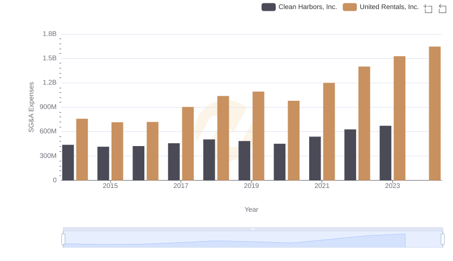Image resolution: width=453 pixels, height=261 pixels.
Task: Click the Clean Harbors bar for 2023
Action: click(386, 153)
